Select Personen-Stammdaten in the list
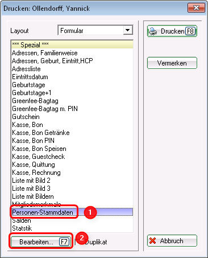This screenshot has width=208, height=258. (72, 212)
